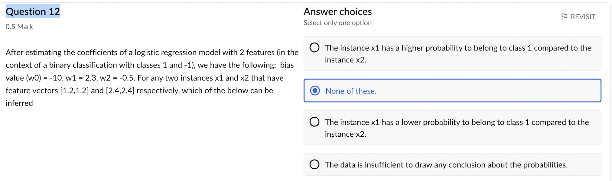The width and height of the screenshot is (612, 181).
Task: Click inside the selected blue-bordered answer box
Action: click(x=452, y=91)
